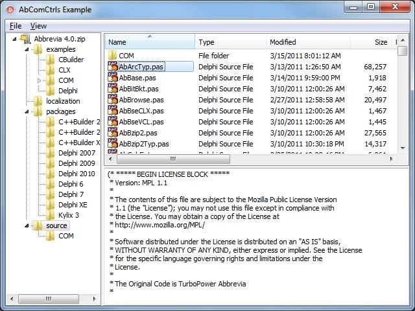
Task: Open the File menu
Action: pos(16,26)
